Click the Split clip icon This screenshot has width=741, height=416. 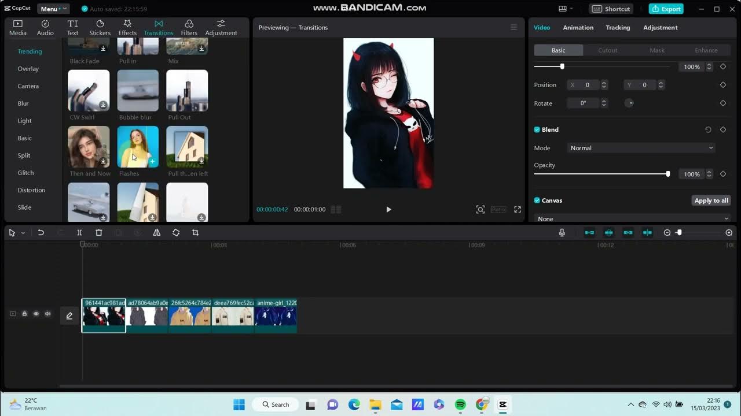(79, 232)
